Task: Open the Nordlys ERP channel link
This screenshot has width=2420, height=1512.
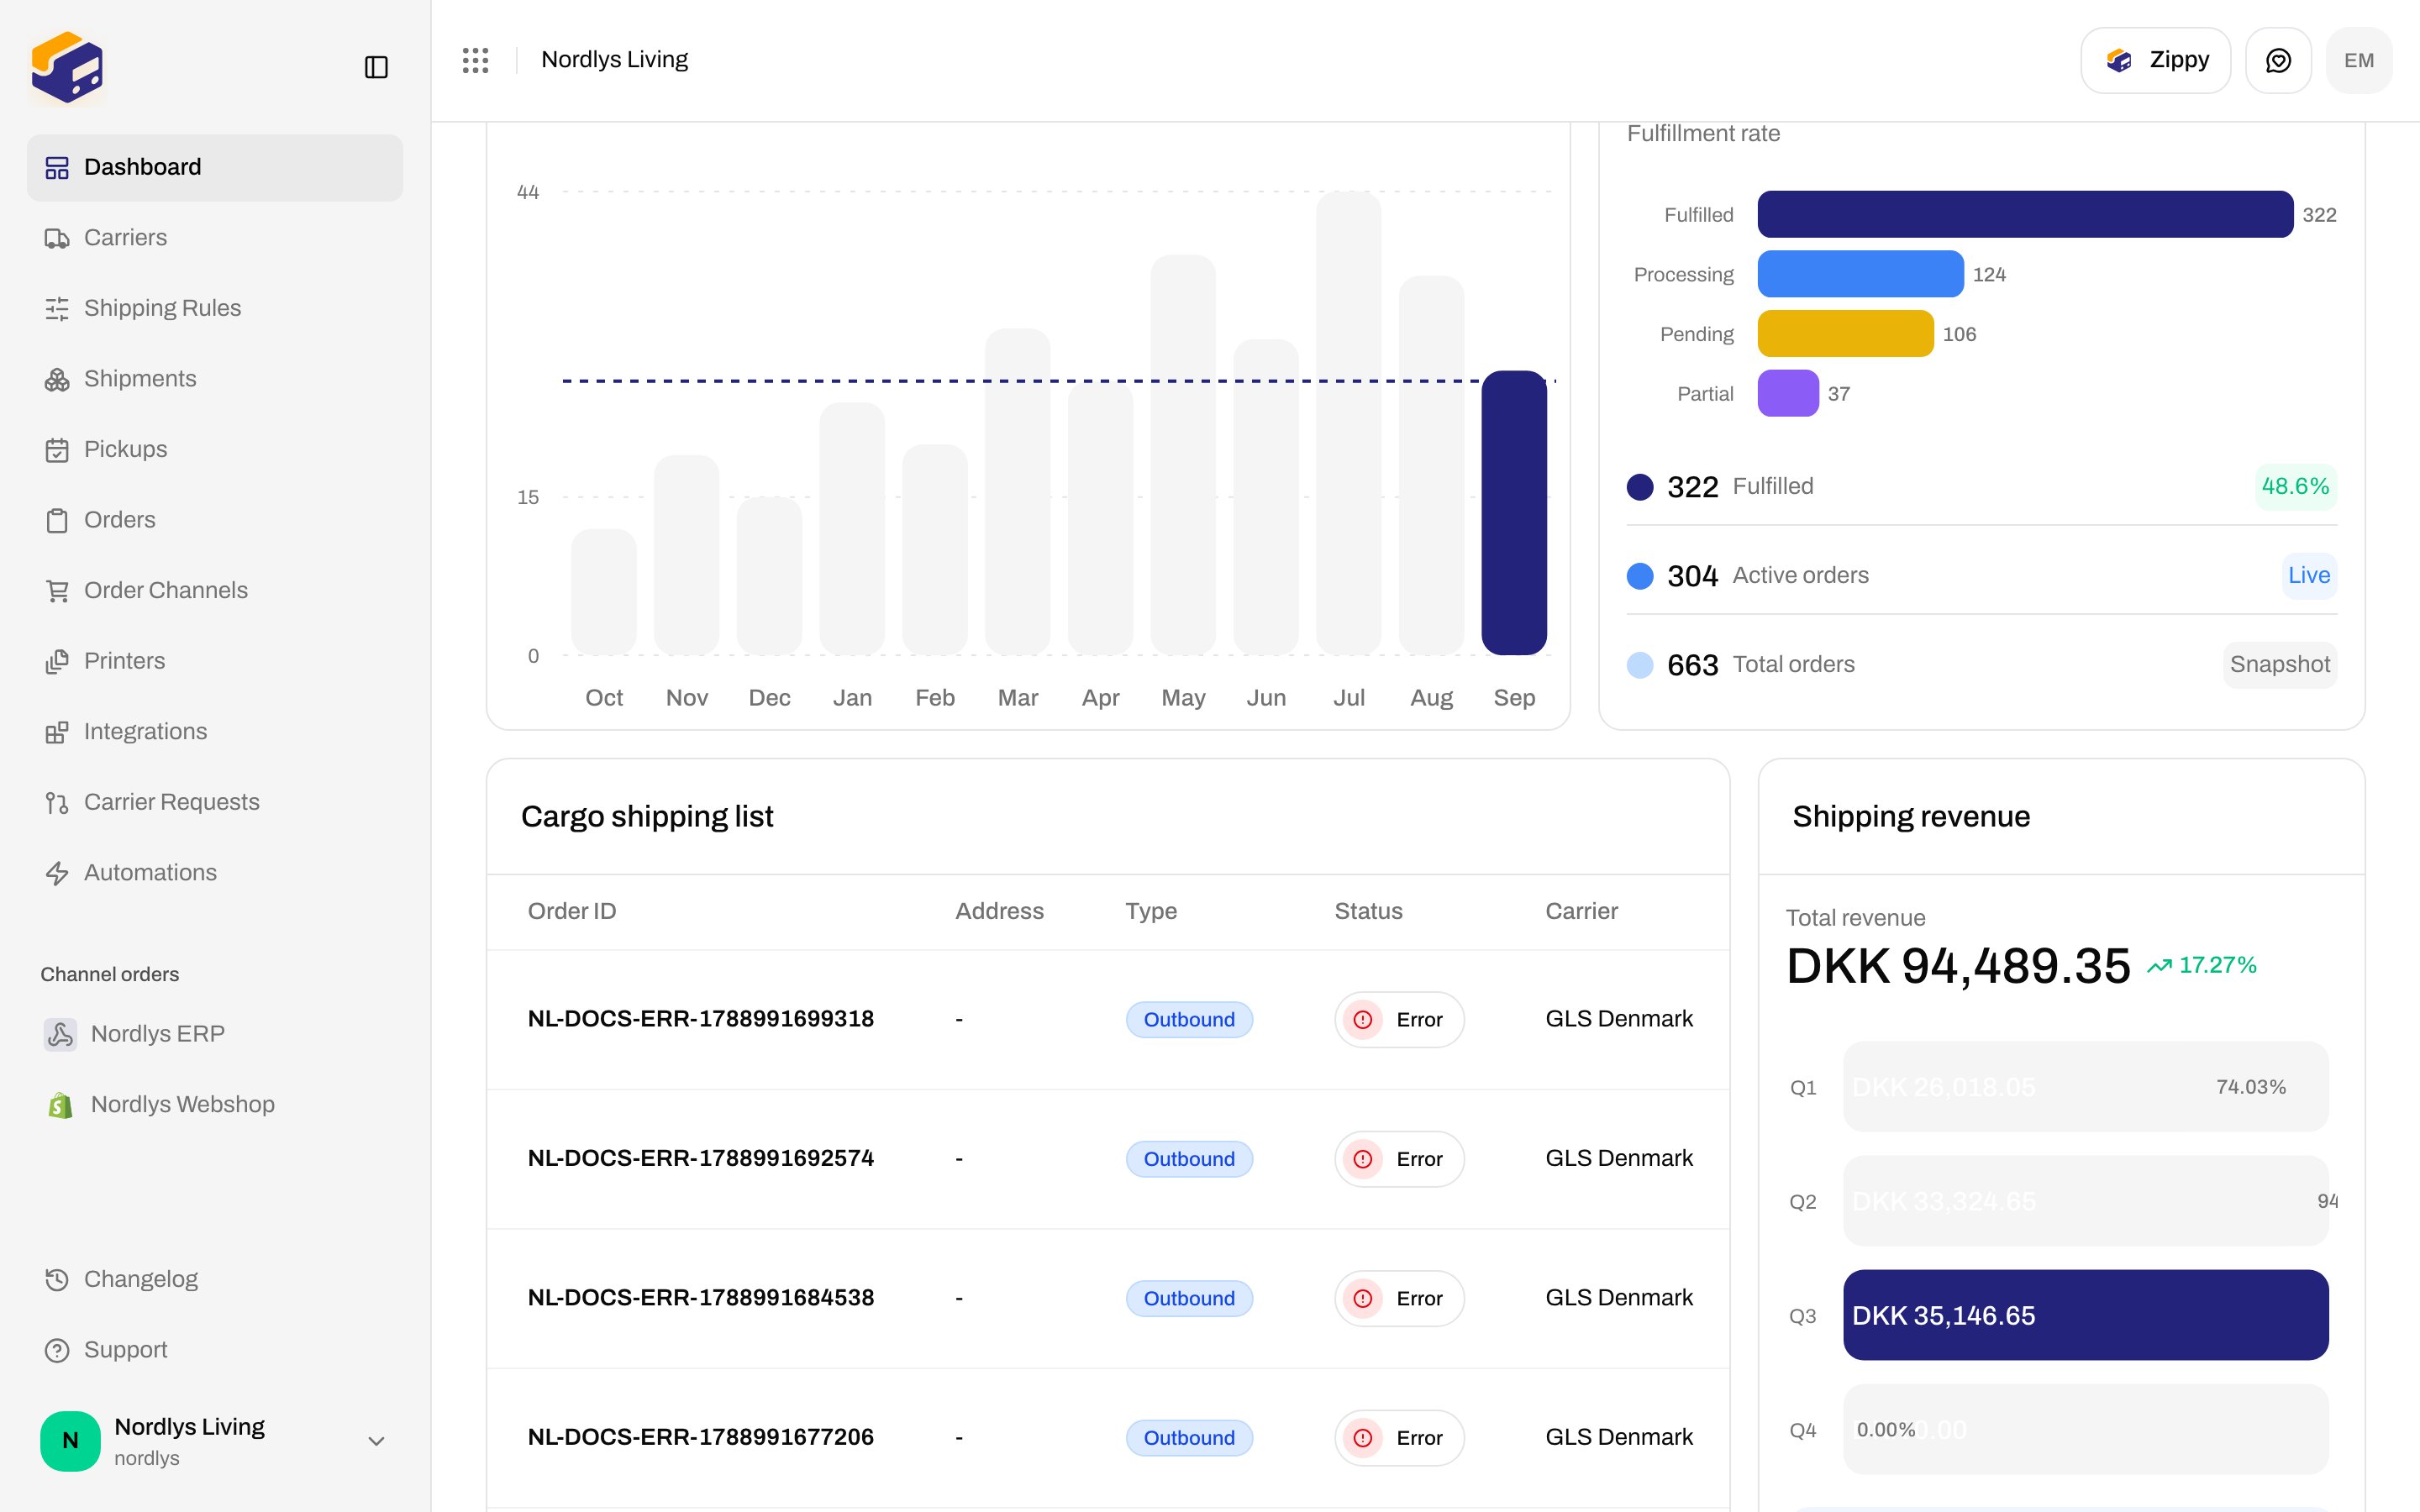Action: click(x=215, y=1034)
